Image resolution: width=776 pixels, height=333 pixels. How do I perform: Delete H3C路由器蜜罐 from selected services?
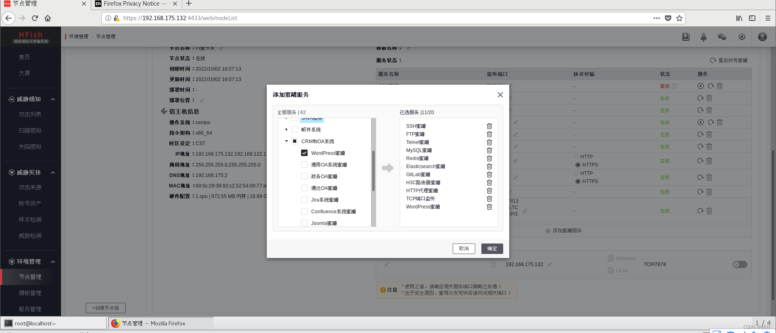pos(489,183)
